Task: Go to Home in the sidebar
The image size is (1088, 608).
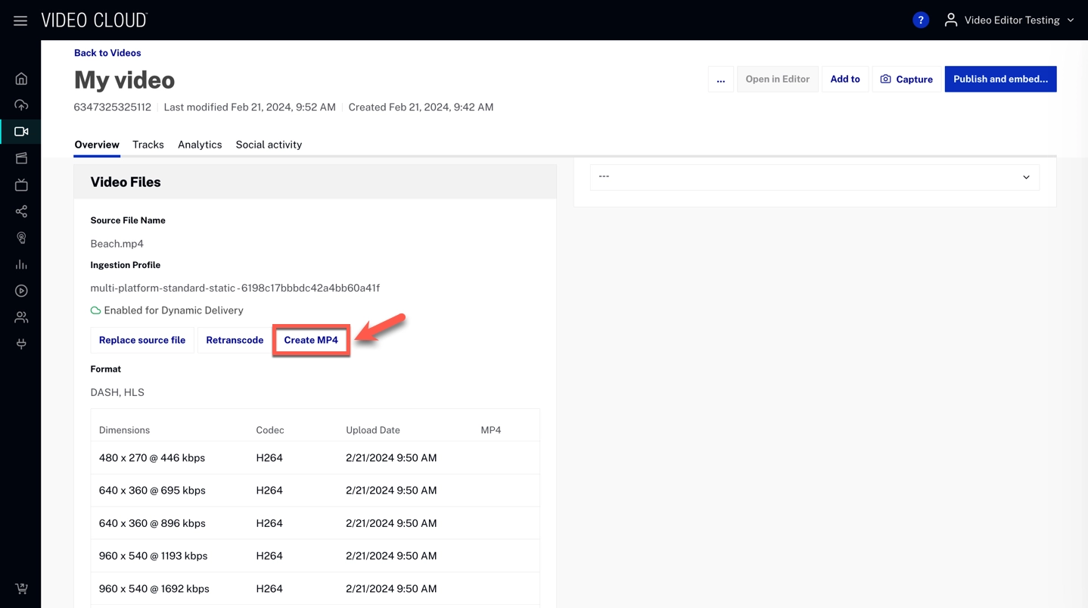Action: tap(21, 79)
